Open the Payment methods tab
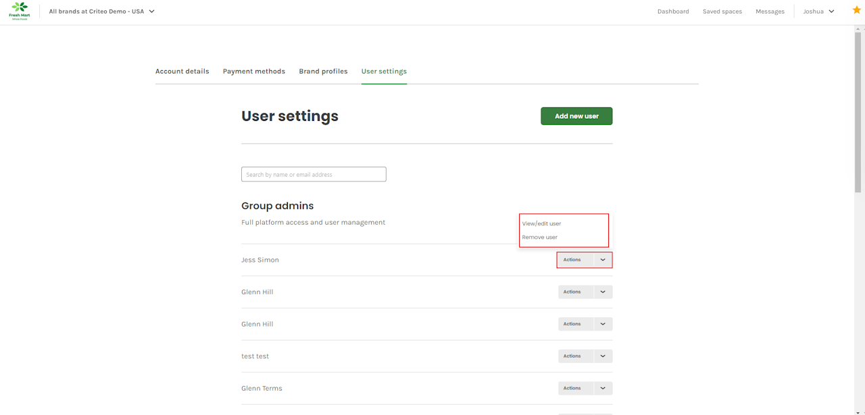Image resolution: width=865 pixels, height=415 pixels. pyautogui.click(x=254, y=72)
